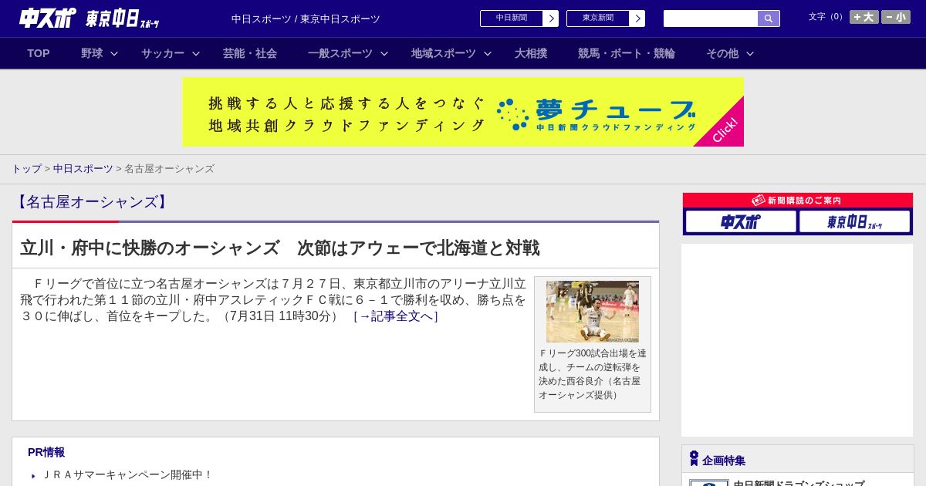The image size is (926, 486).
Task: Expand chevron next to その他
Action: point(750,53)
